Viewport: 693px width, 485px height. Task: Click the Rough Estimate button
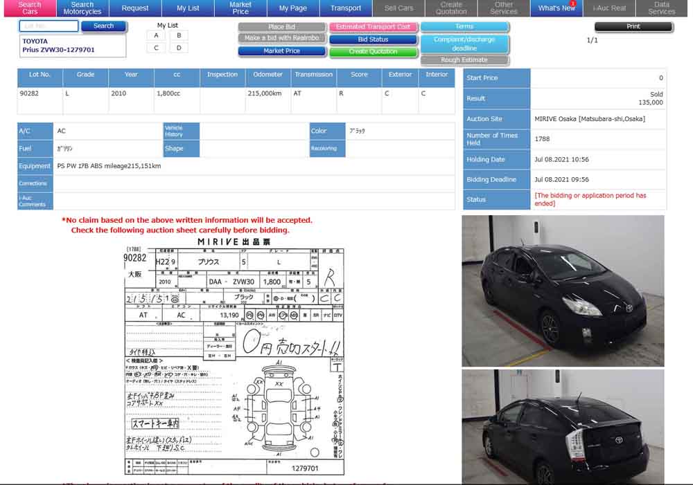coord(464,60)
